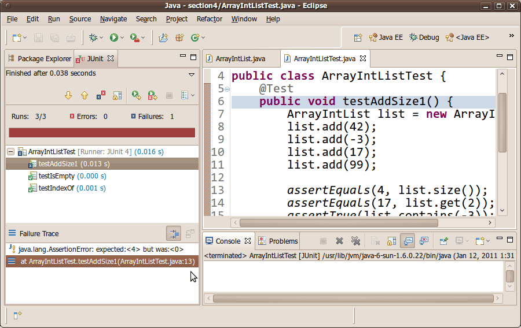Click the Rerun Test icon
The width and height of the screenshot is (521, 328).
click(136, 96)
